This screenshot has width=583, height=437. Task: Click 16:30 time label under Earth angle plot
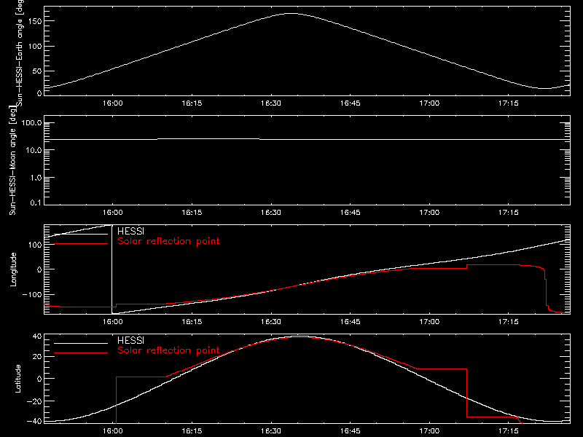271,103
